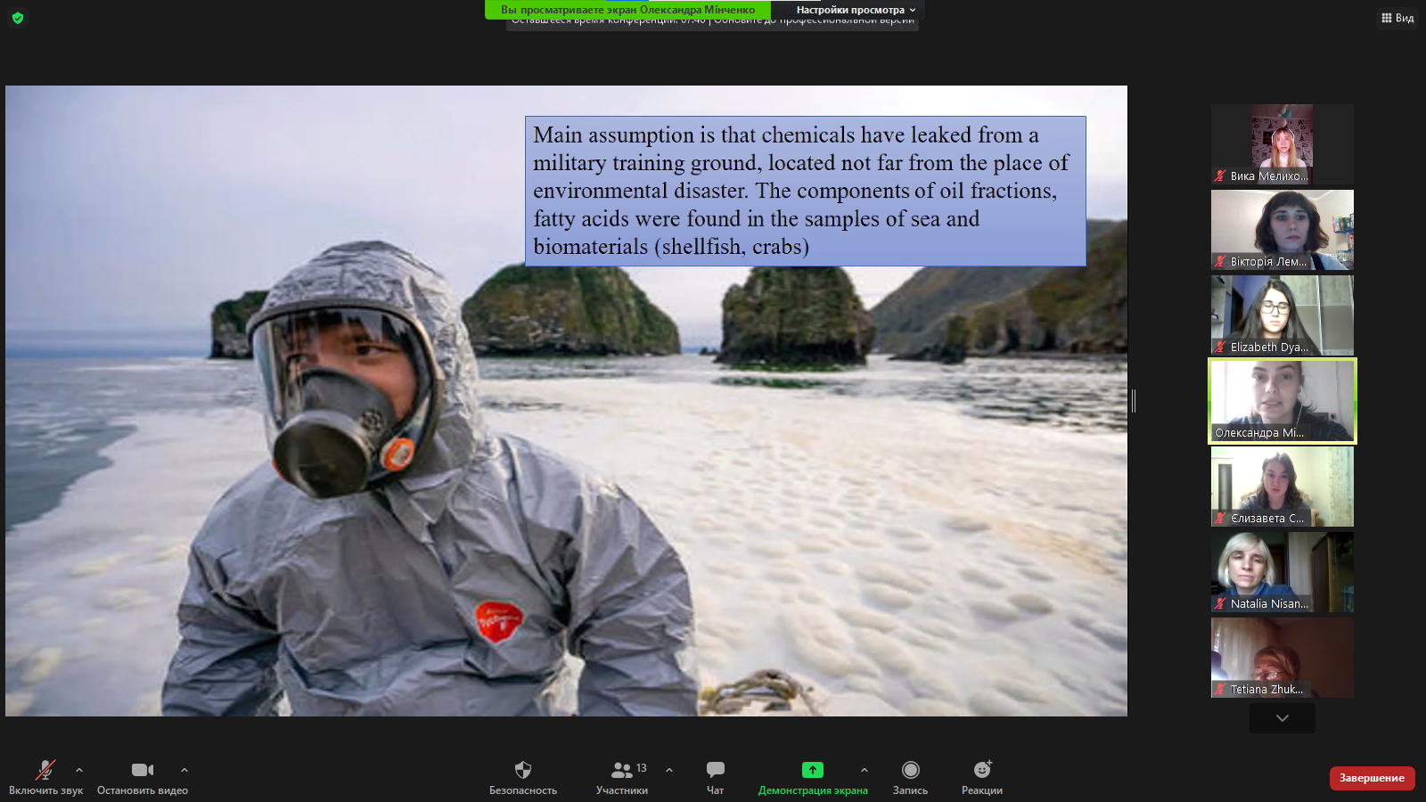Expand audio options arrow next to microphone

point(79,770)
